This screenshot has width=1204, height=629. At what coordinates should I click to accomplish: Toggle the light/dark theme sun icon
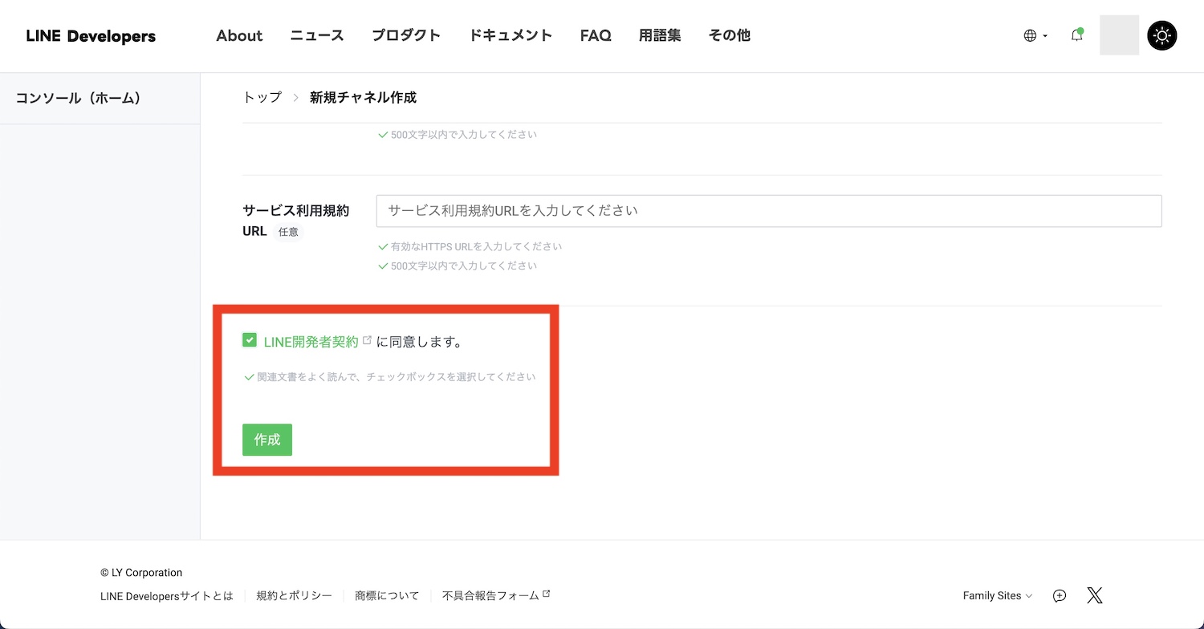click(1162, 35)
